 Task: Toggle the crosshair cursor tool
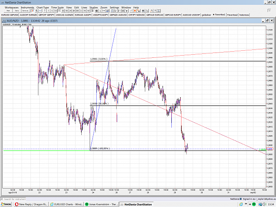click(93, 11)
